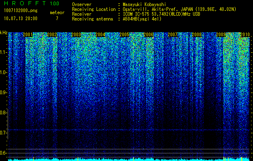Click the meteor count value 7
Screen dimensions: 253x161
click(x=57, y=19)
